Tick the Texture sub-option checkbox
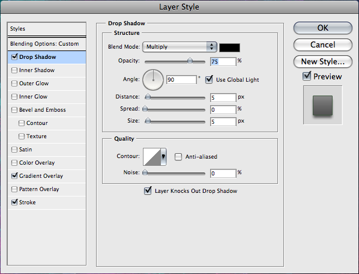The height and width of the screenshot is (274, 359). point(22,136)
